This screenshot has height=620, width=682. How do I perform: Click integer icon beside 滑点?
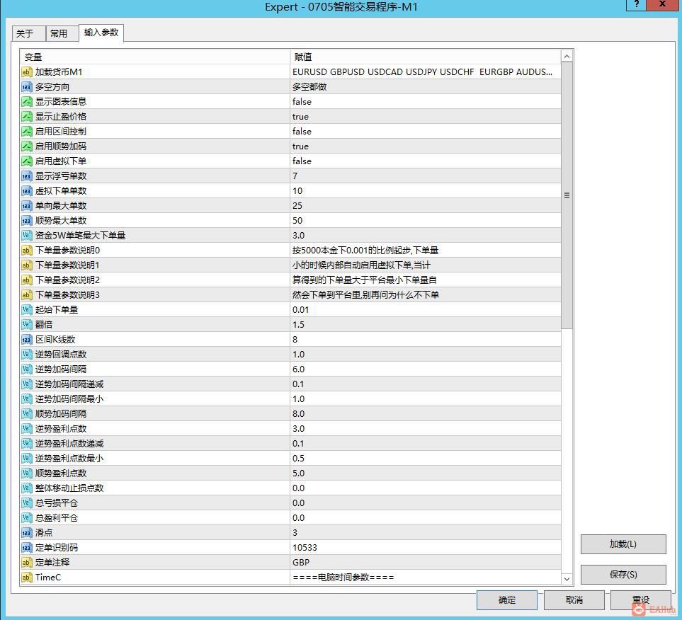(26, 533)
